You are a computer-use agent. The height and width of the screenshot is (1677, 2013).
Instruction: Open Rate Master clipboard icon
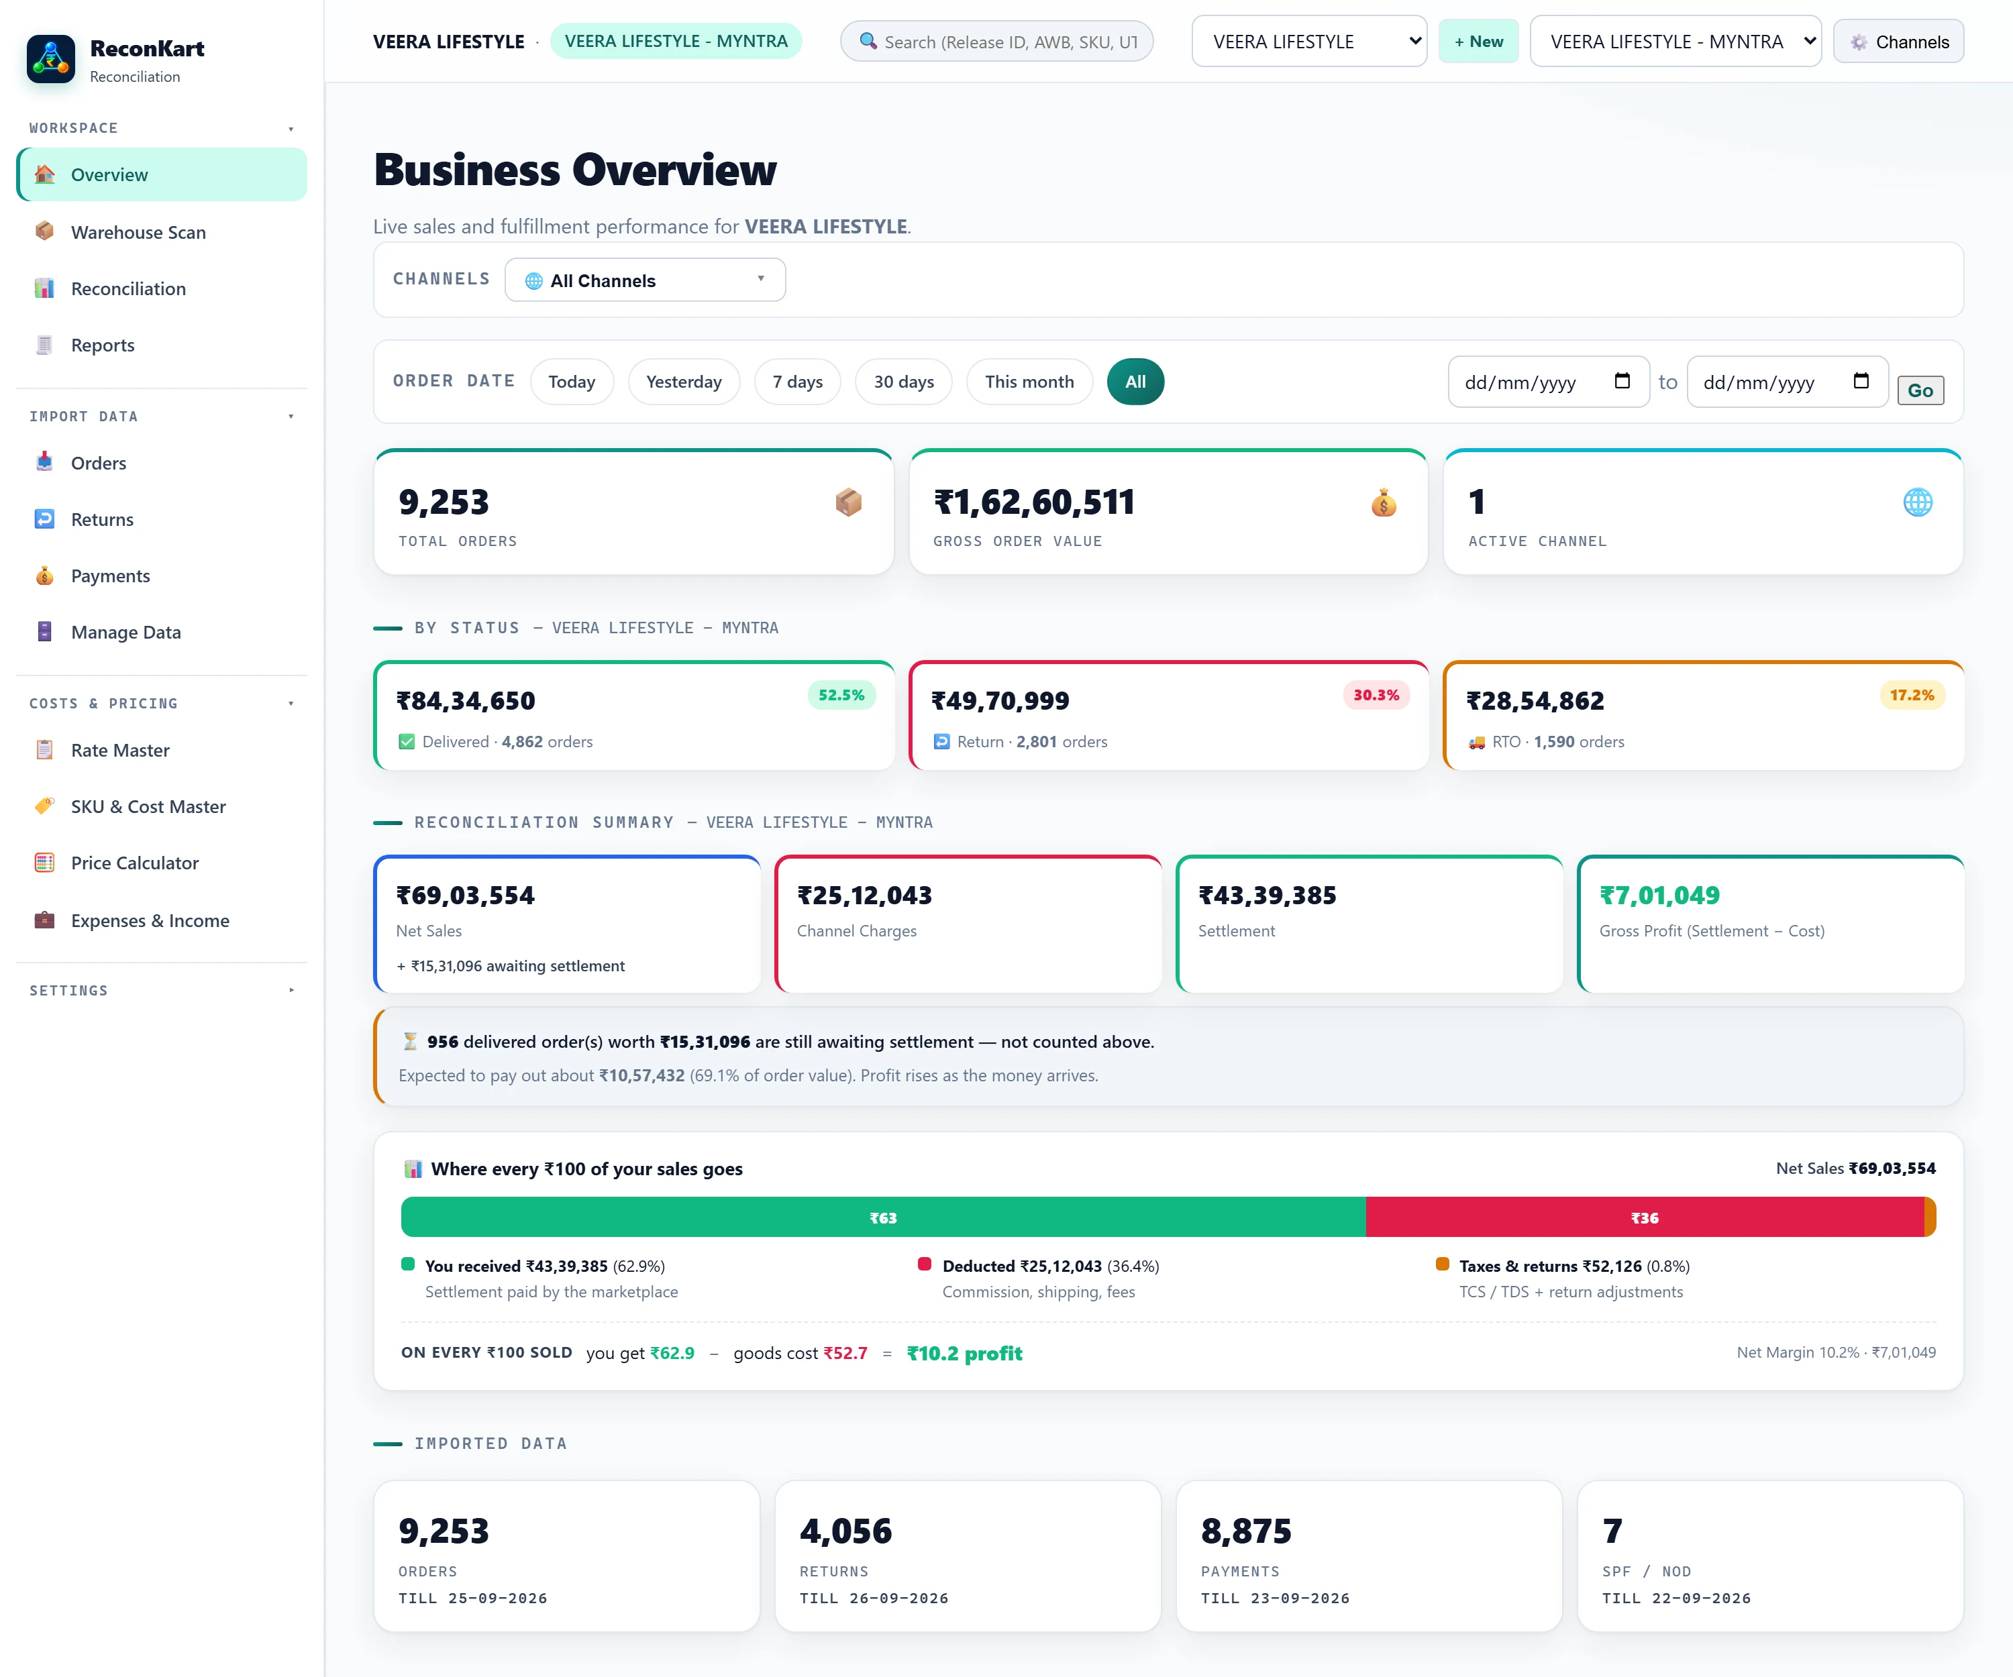click(x=44, y=749)
